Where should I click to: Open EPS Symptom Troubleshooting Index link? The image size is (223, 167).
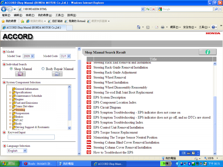click(x=118, y=122)
